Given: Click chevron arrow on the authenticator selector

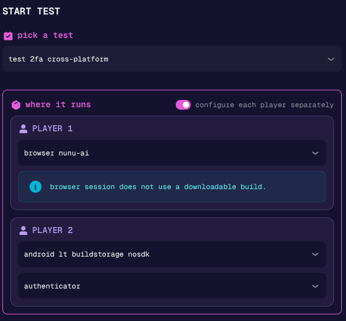Looking at the screenshot, I should click(x=315, y=286).
